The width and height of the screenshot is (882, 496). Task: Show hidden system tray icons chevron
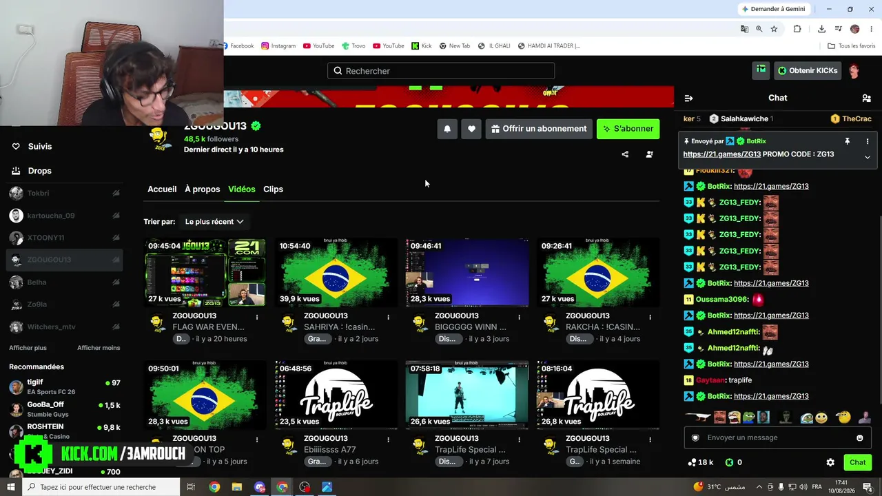759,487
